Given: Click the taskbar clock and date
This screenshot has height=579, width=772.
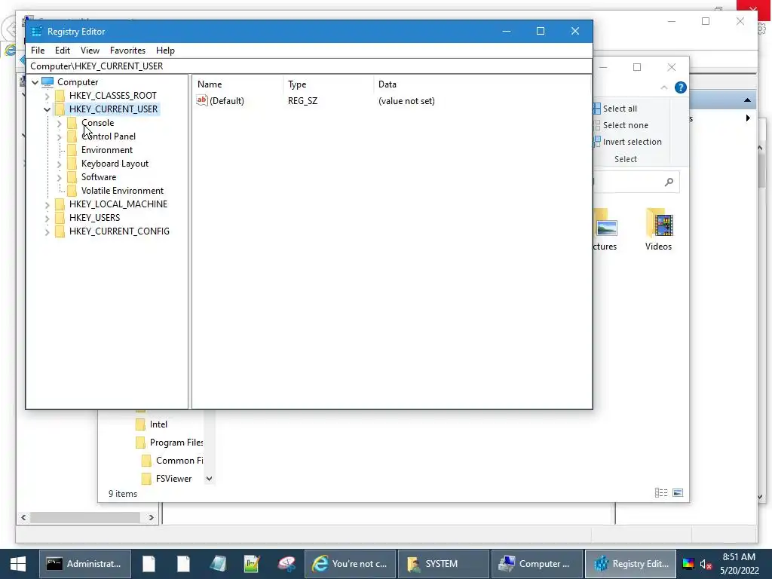Looking at the screenshot, I should (740, 564).
